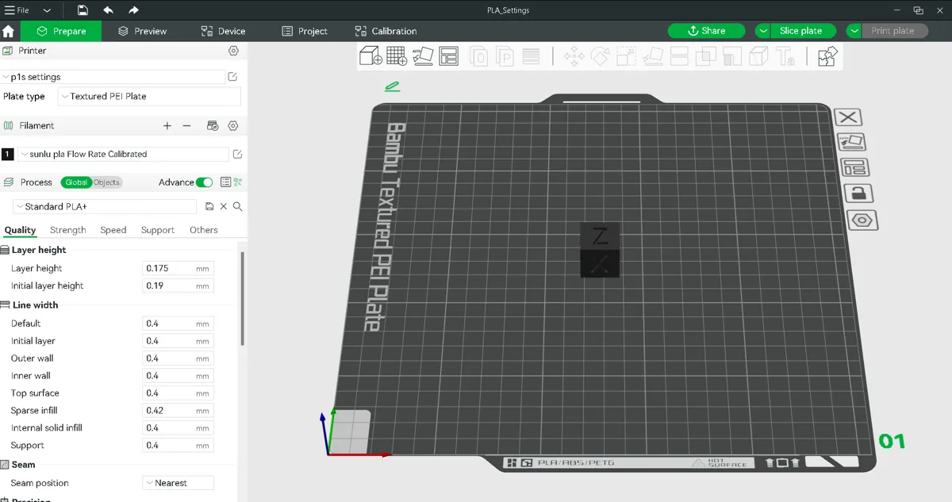The width and height of the screenshot is (952, 502).
Task: Switch to the Preview tab
Action: point(143,31)
